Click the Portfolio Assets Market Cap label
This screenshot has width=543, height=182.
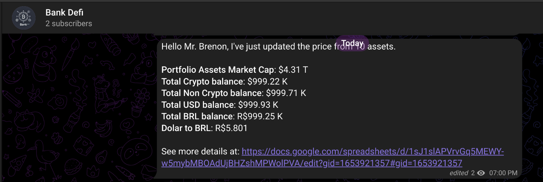(218, 70)
